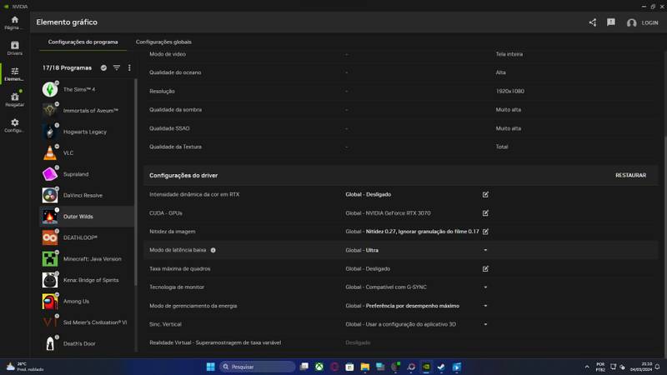Select VLC cone icon in programs list
The width and height of the screenshot is (667, 375).
pos(50,152)
